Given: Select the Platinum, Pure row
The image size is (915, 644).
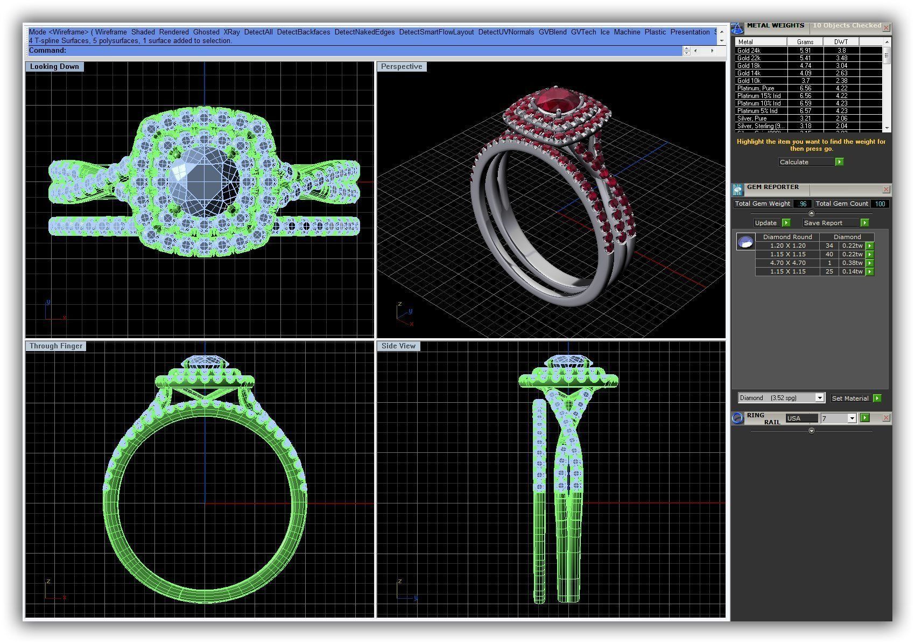Looking at the screenshot, I should [809, 88].
